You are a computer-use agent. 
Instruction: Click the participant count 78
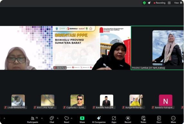(x=37, y=118)
